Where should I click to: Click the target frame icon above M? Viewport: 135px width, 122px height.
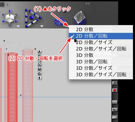click(x=39, y=65)
